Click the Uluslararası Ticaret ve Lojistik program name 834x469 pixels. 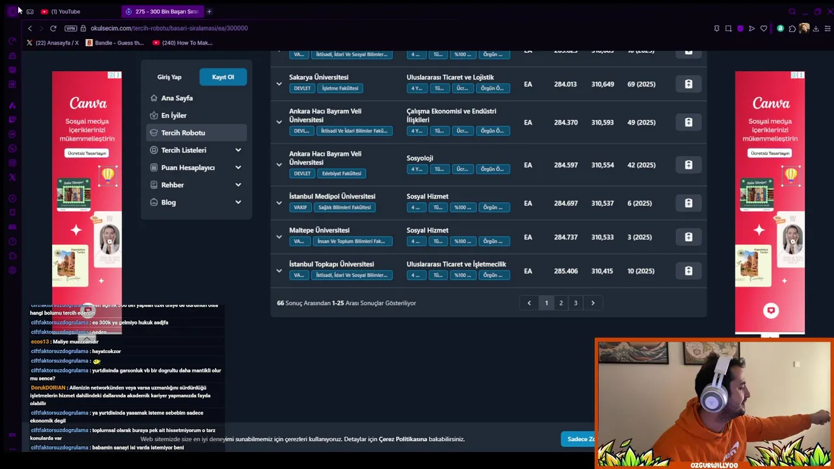pyautogui.click(x=450, y=78)
